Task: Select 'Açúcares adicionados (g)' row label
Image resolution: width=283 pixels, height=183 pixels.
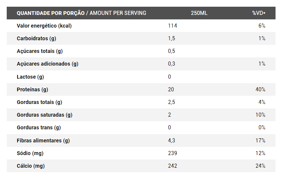Action: click(x=47, y=64)
